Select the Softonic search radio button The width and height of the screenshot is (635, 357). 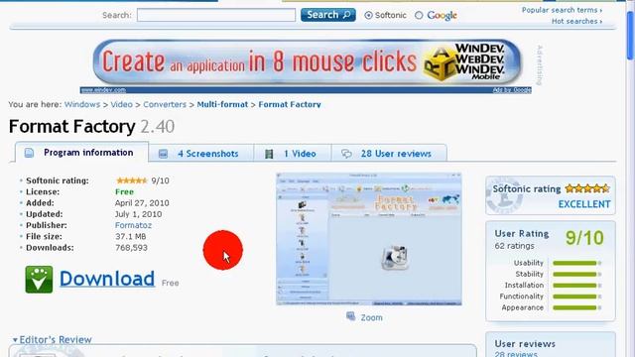tap(368, 16)
